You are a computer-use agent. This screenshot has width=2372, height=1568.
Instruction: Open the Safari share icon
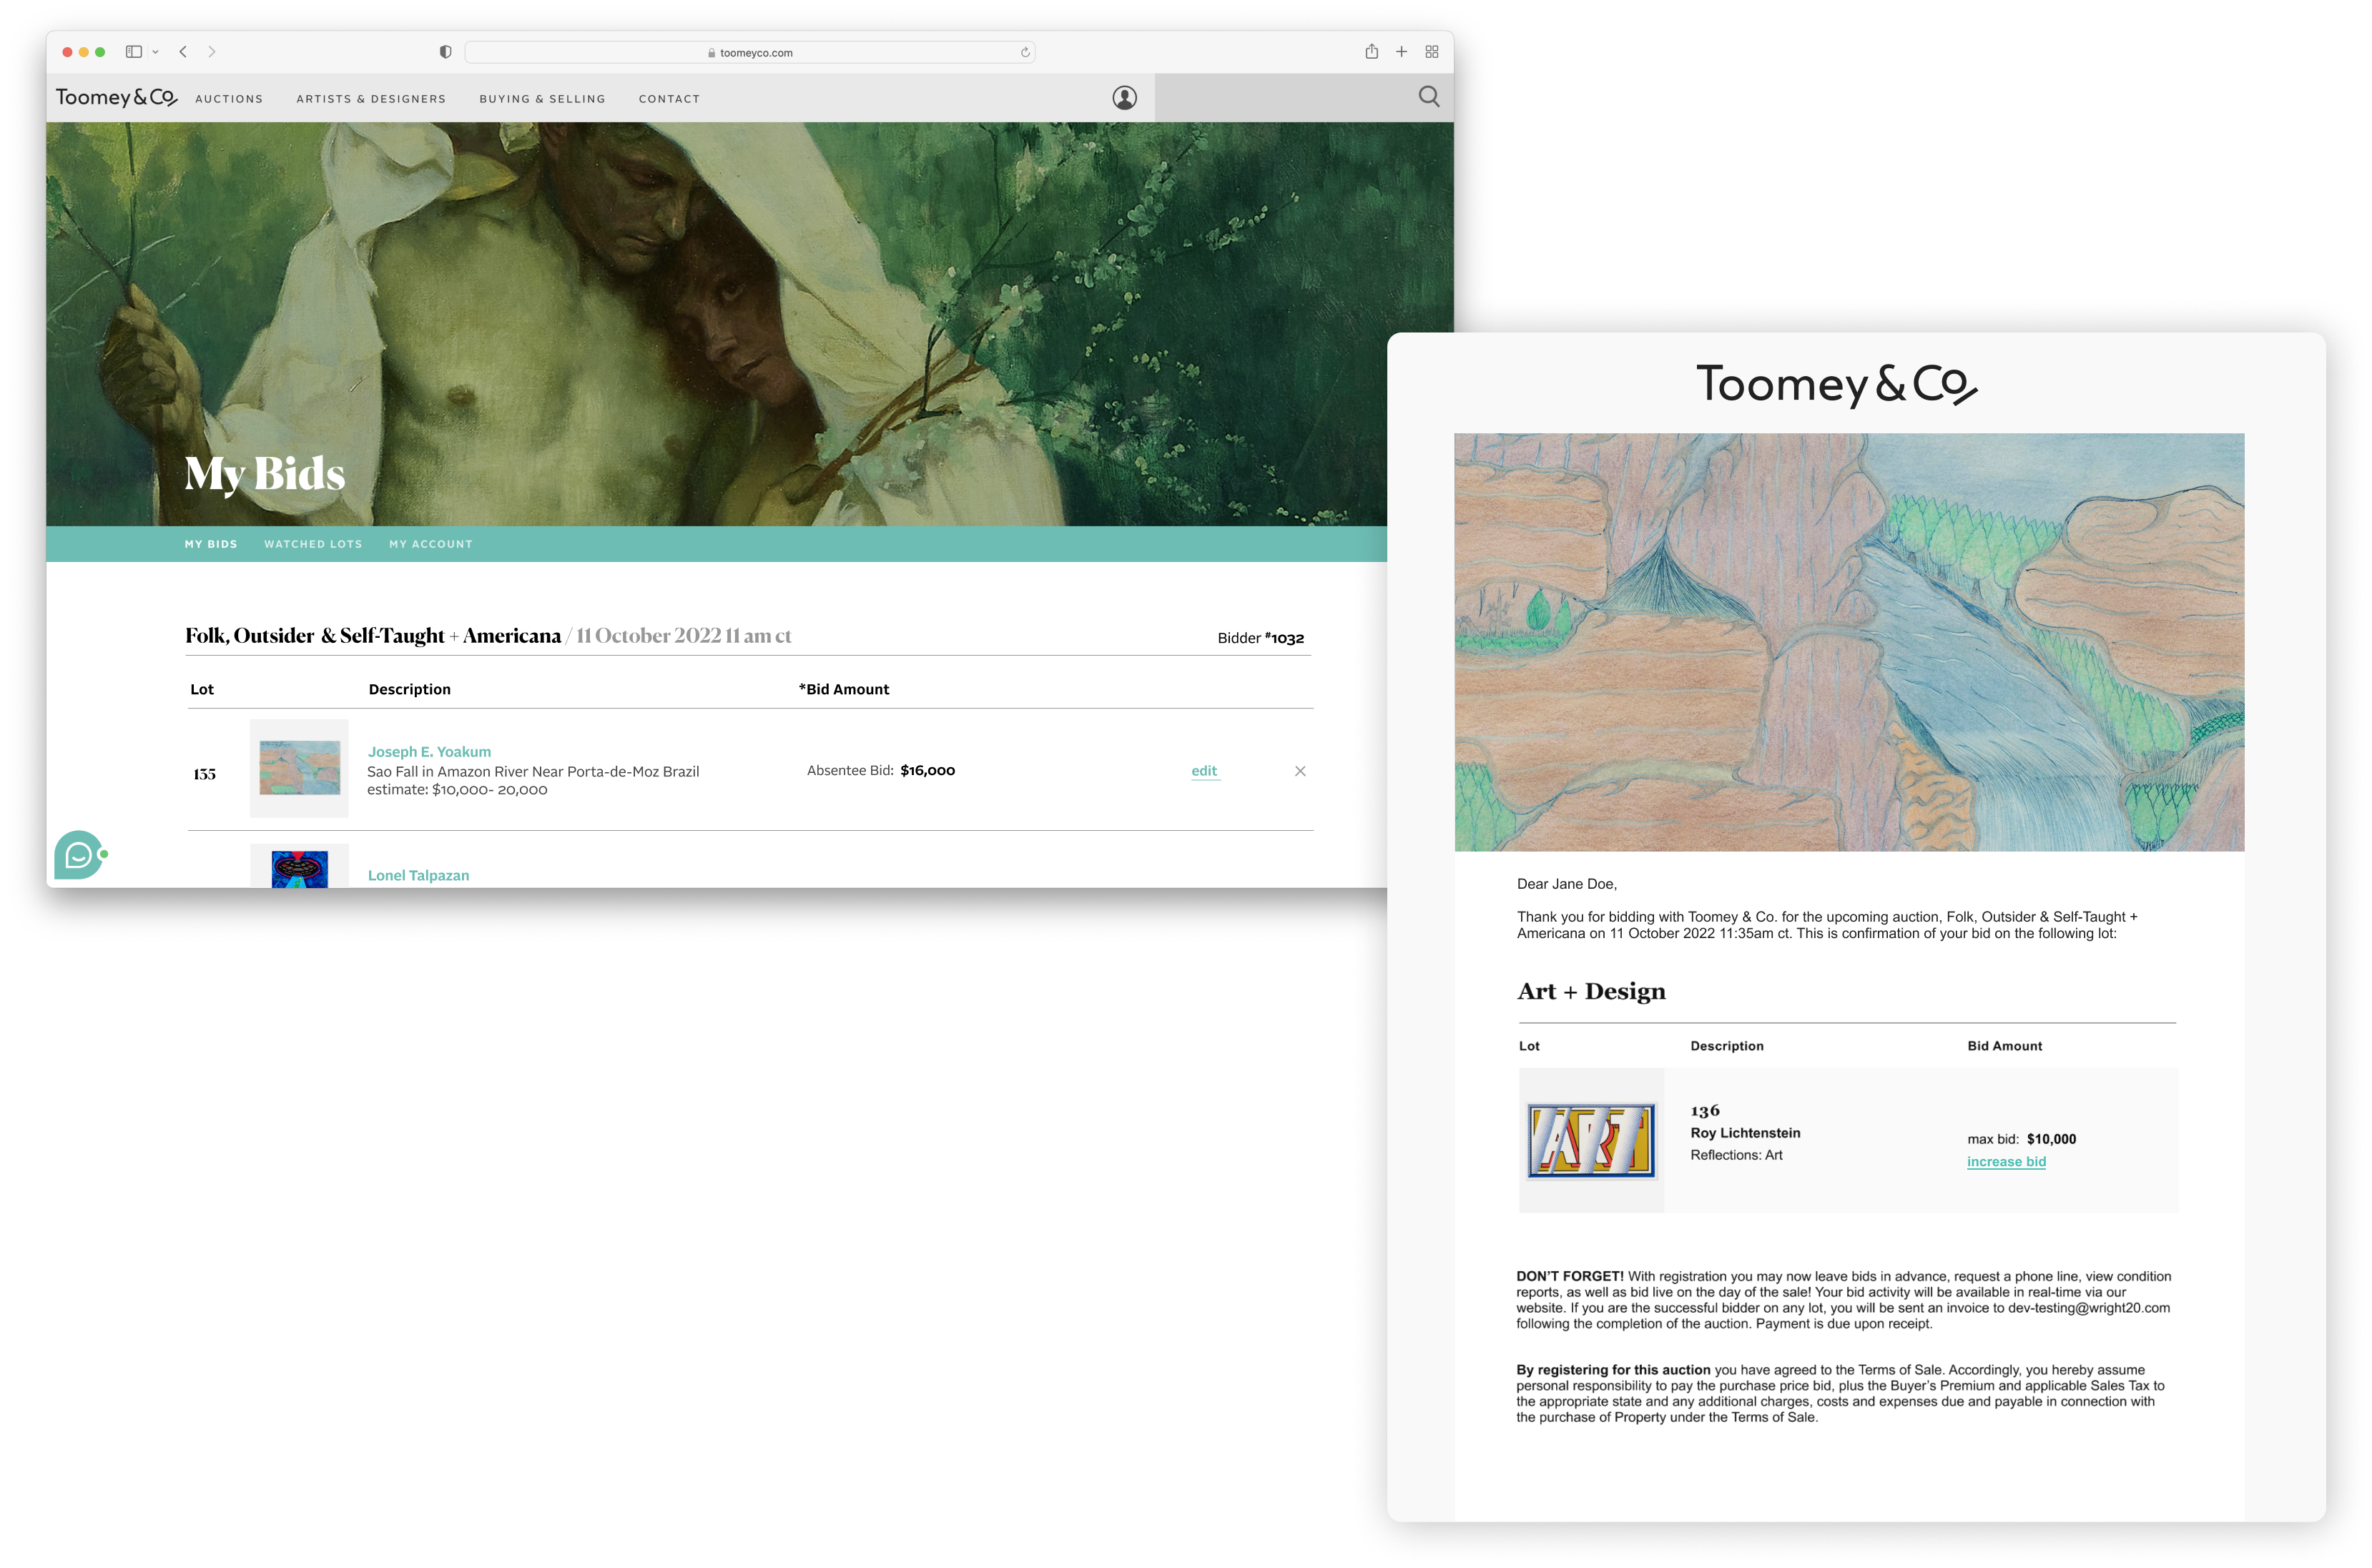pos(1372,51)
